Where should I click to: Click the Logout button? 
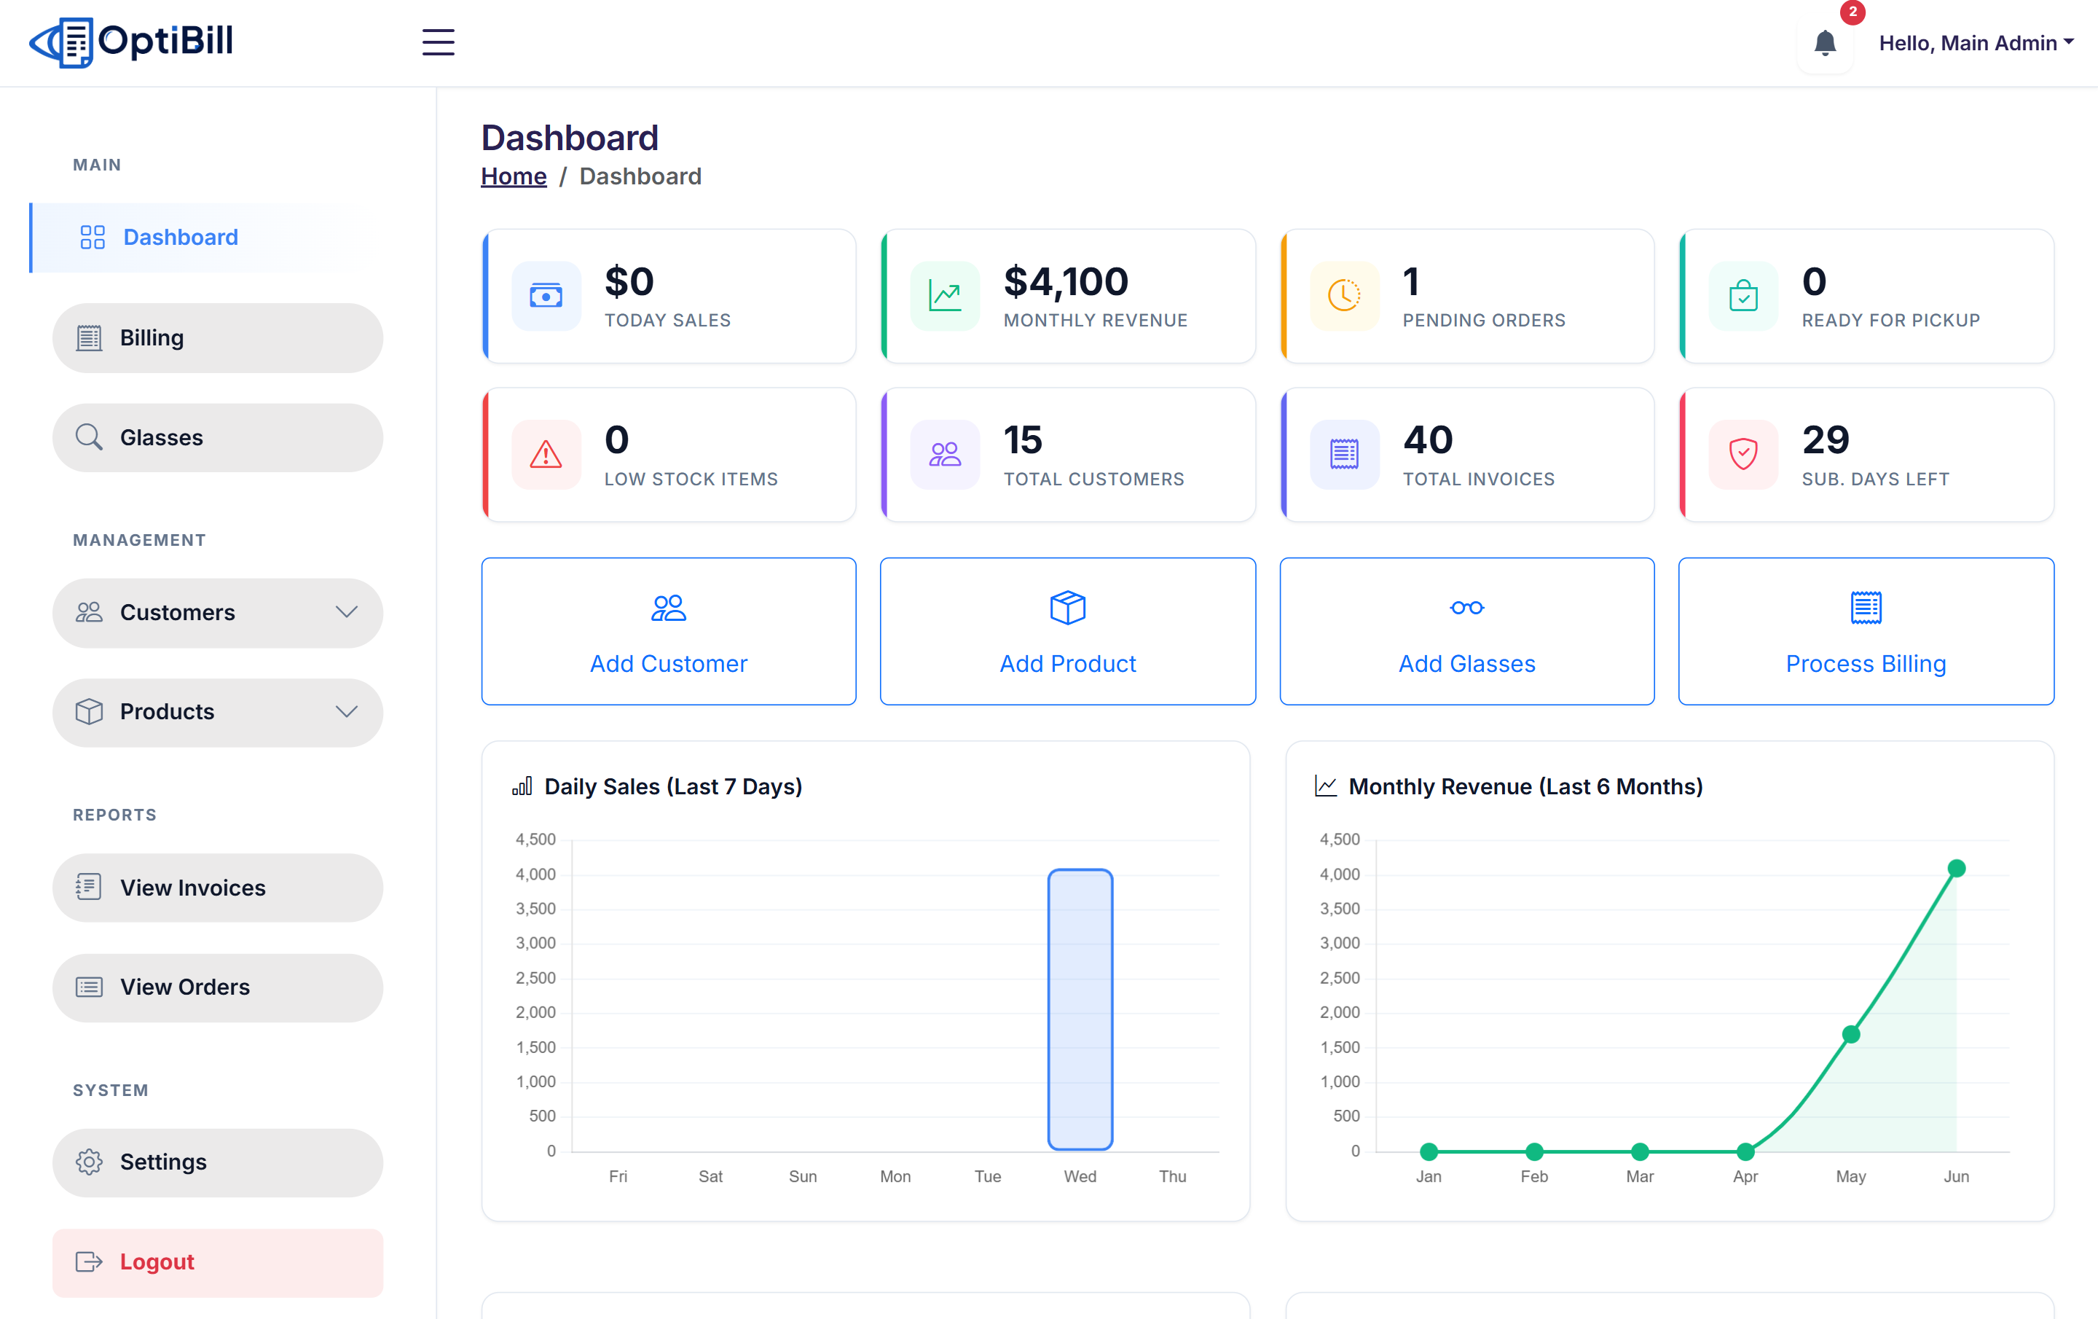pos(217,1262)
